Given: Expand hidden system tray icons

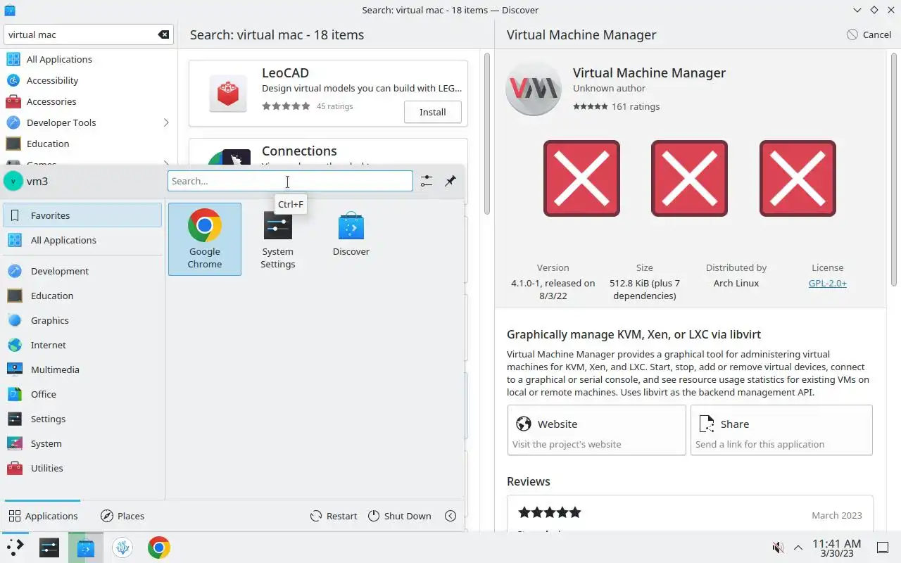Looking at the screenshot, I should pyautogui.click(x=798, y=548).
